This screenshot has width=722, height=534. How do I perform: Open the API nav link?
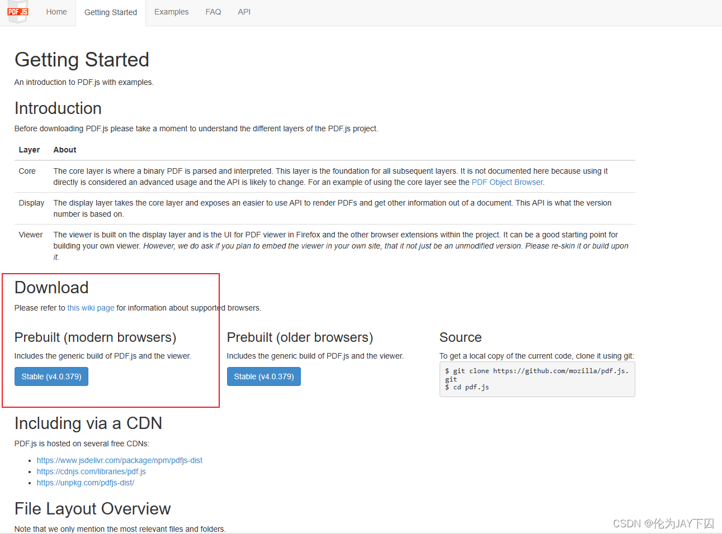click(244, 12)
